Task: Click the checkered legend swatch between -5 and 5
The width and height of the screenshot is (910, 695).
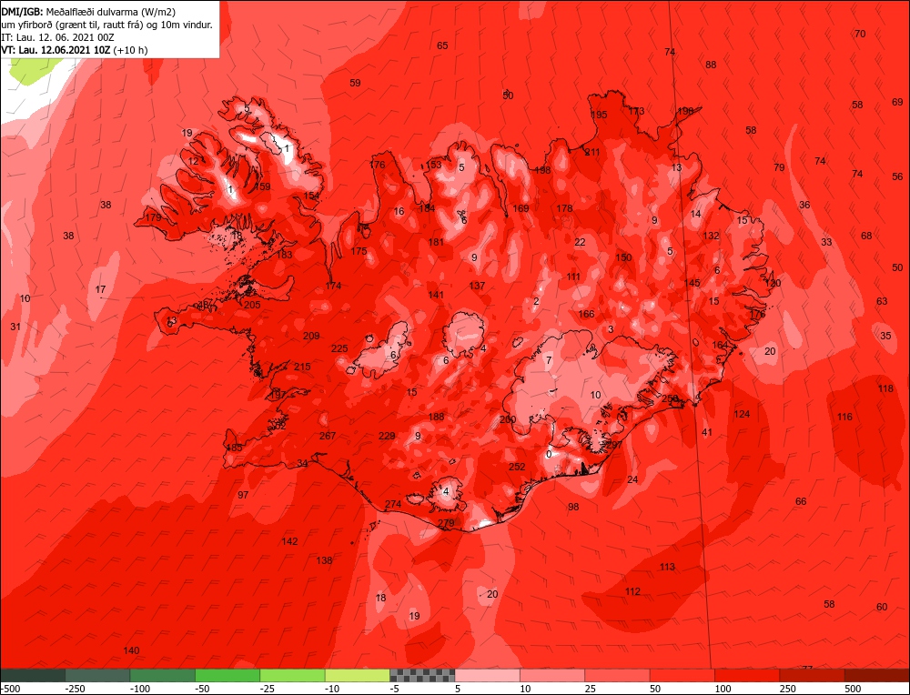Action: click(422, 675)
